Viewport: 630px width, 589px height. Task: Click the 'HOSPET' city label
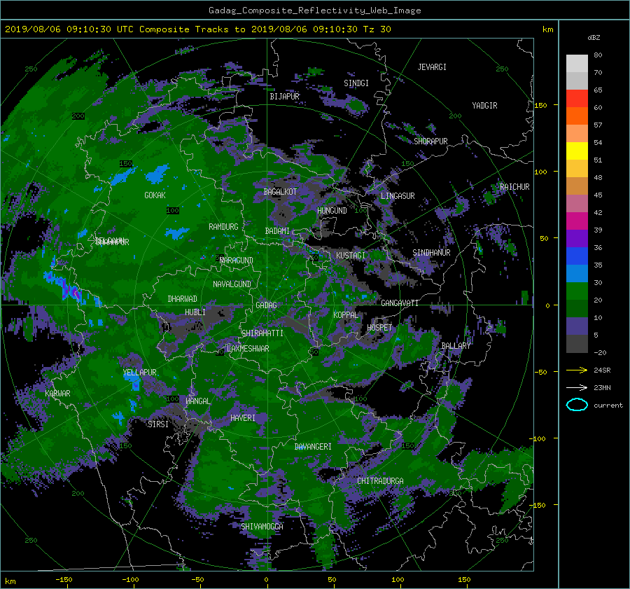(379, 328)
